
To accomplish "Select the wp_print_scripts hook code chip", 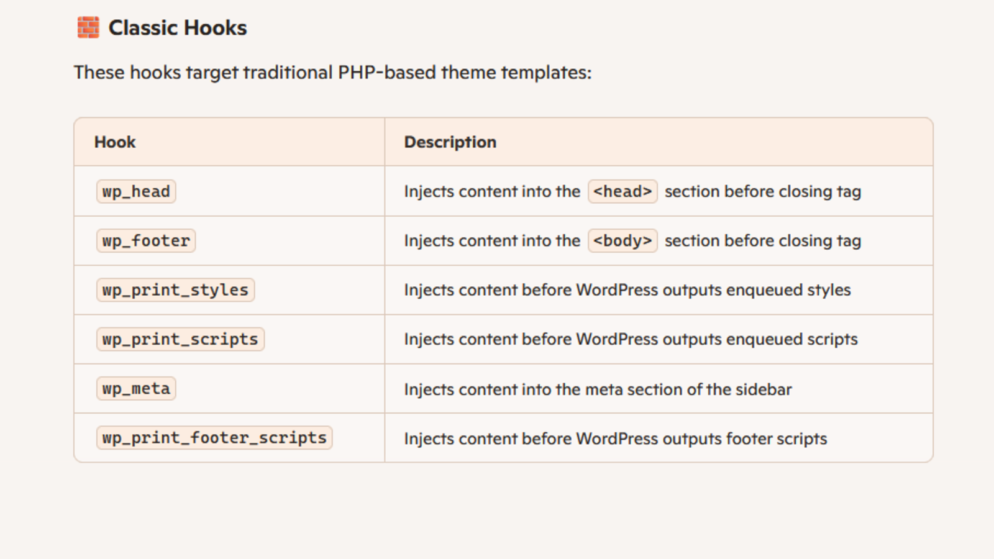I will [x=180, y=339].
